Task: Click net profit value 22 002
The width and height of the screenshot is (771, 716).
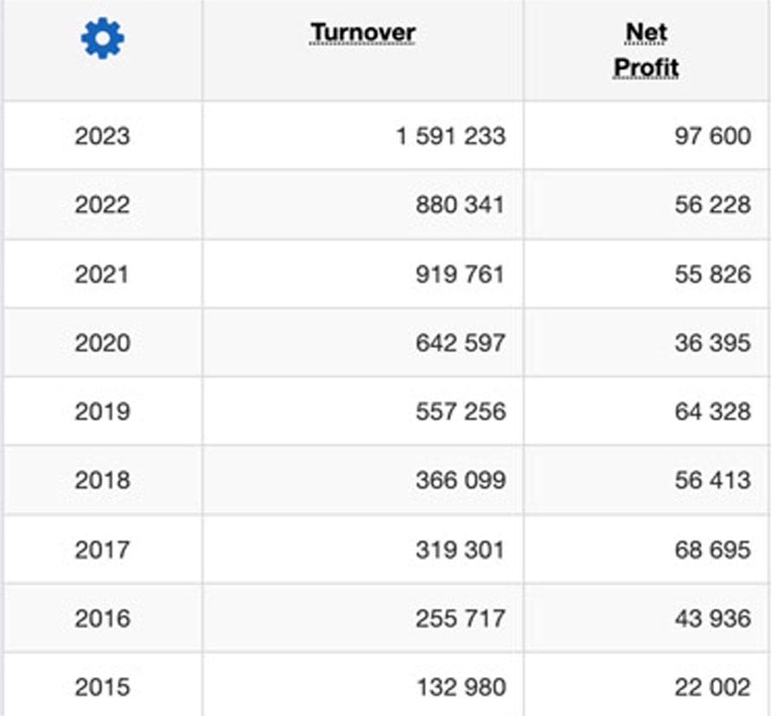Action: coord(713,687)
